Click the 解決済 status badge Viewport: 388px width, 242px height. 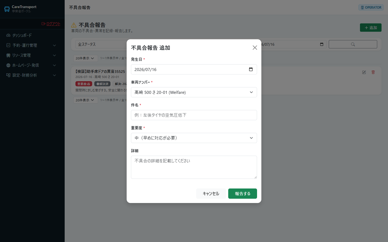(x=102, y=84)
